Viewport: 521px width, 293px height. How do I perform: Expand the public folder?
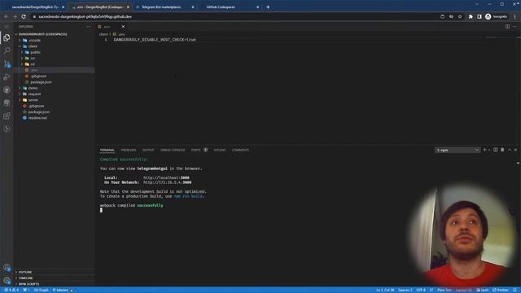[35, 52]
